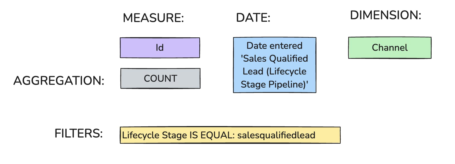Click the 'Channel' text itself
The width and height of the screenshot is (455, 164).
coord(389,48)
